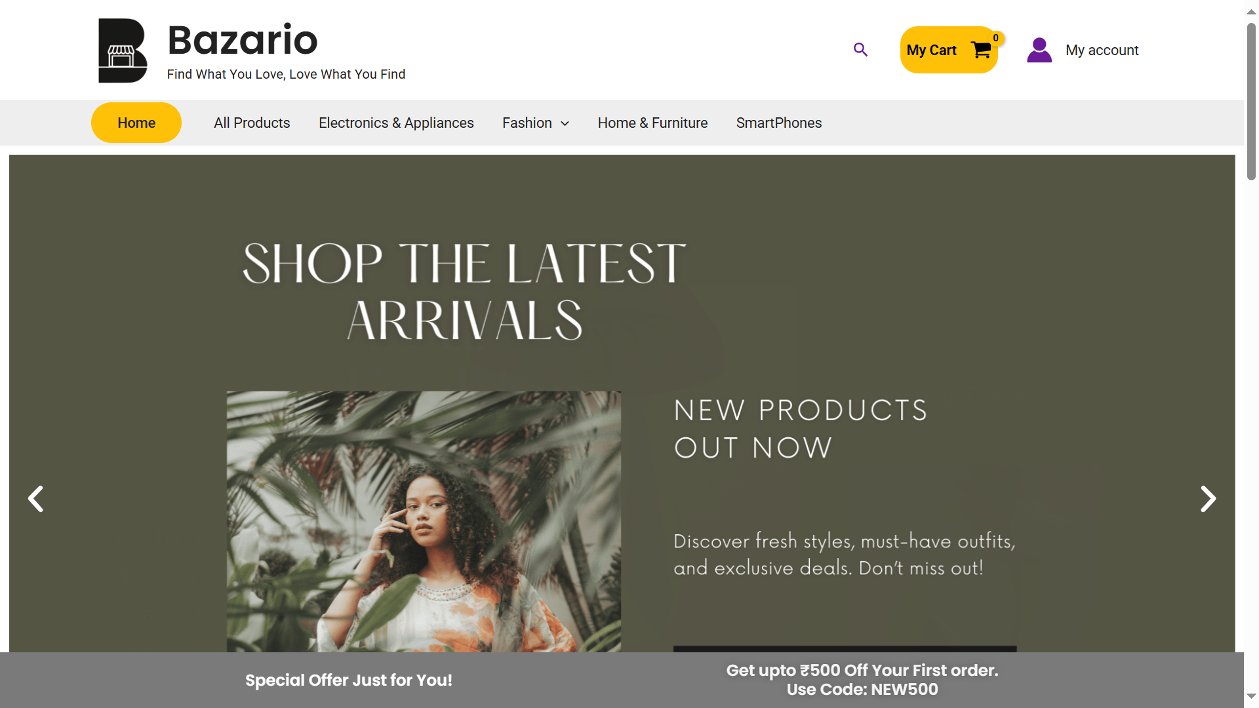Image resolution: width=1259 pixels, height=708 pixels.
Task: Click the Bazario store logo icon
Action: (x=123, y=50)
